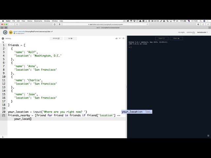Click the 'Jose' string on line 15

tap(32, 94)
